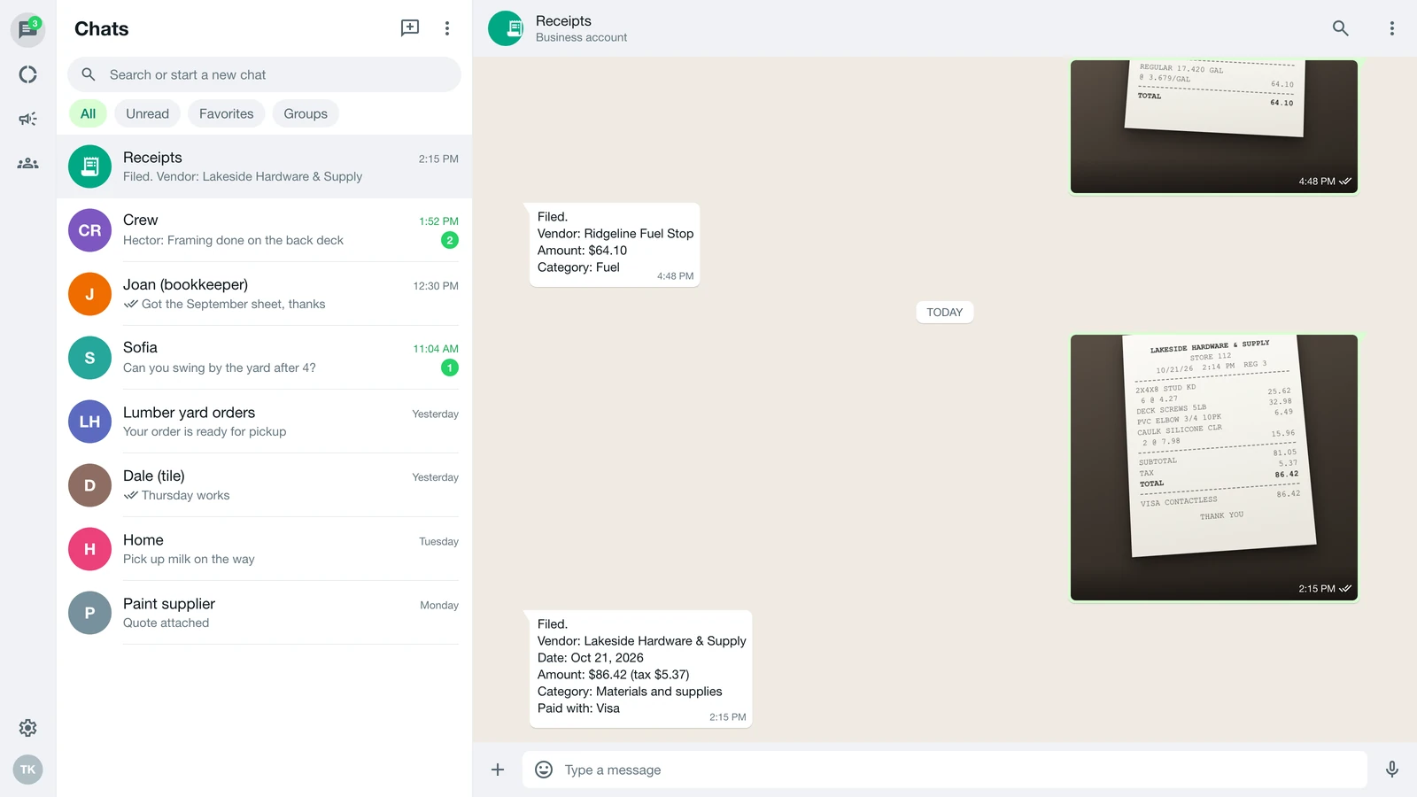The height and width of the screenshot is (797, 1417).
Task: Open the Dale (tile) chat
Action: point(264,485)
